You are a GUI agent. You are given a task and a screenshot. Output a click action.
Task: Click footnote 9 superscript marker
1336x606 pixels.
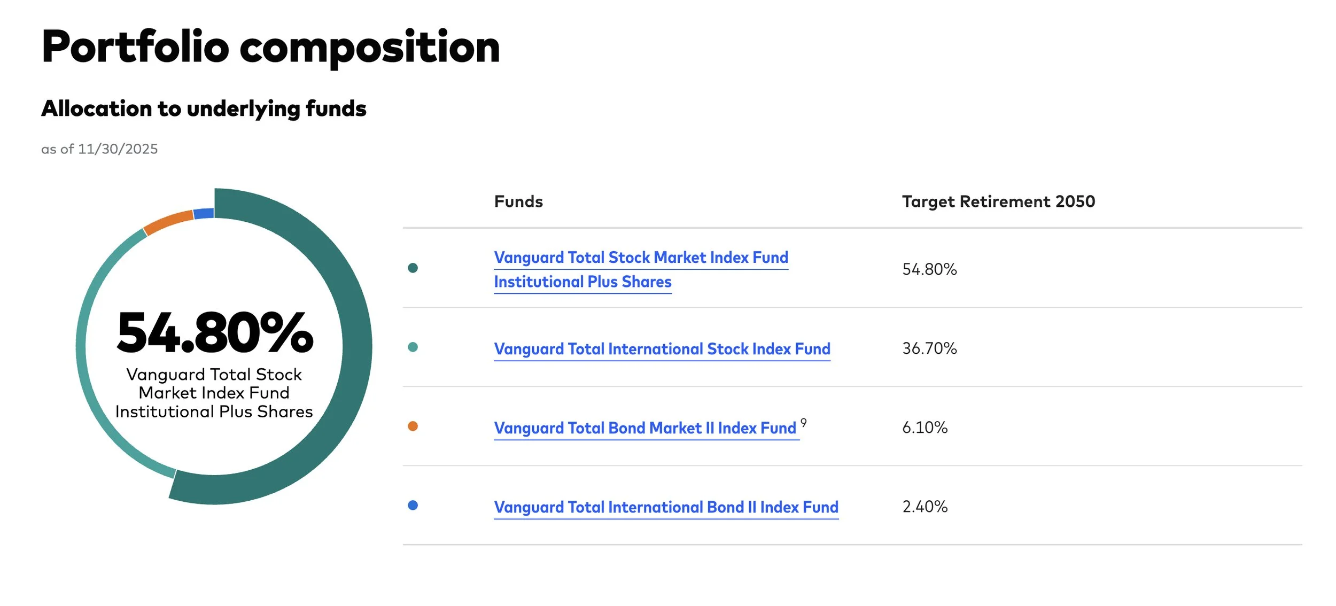point(804,423)
